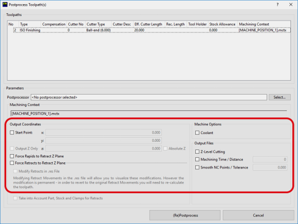
Task: Click the Select... postprocessor button
Action: pyautogui.click(x=280, y=97)
